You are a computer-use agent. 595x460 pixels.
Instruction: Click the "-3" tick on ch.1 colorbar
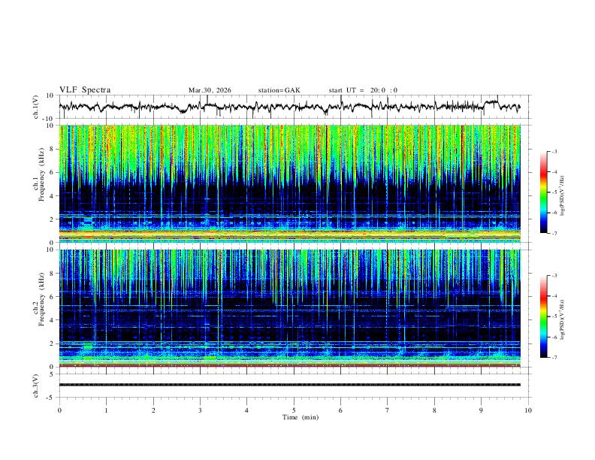[554, 151]
